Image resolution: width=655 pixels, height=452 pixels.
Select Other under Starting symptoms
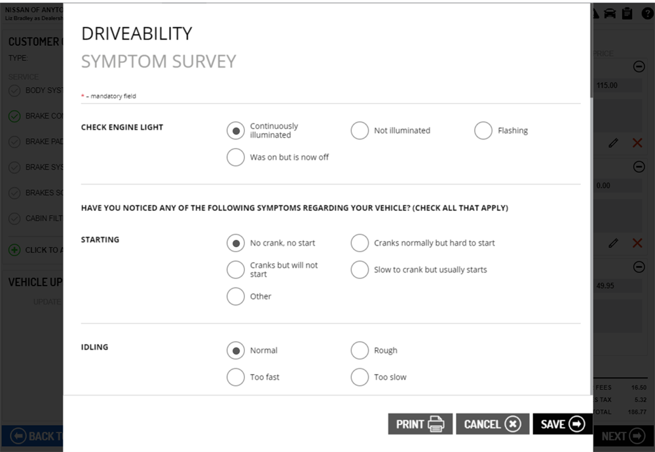[236, 297]
